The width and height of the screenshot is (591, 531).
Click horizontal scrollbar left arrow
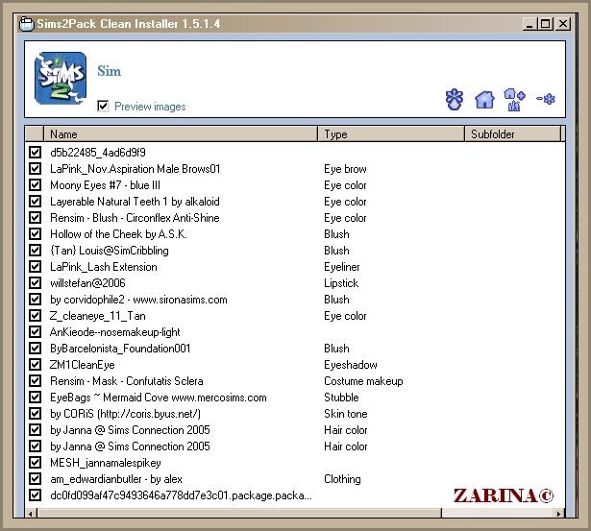click(x=31, y=513)
